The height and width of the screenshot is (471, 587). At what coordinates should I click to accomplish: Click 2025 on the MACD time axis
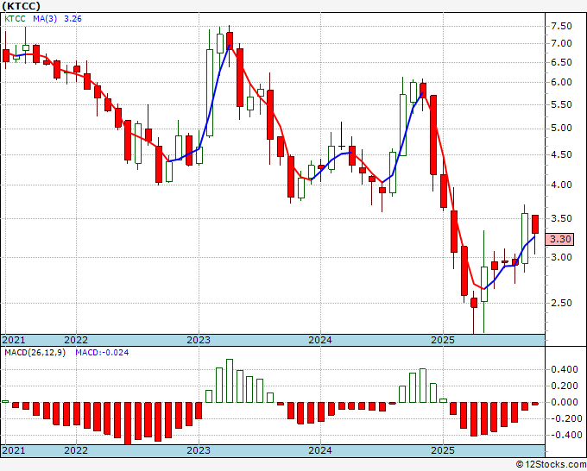(443, 450)
